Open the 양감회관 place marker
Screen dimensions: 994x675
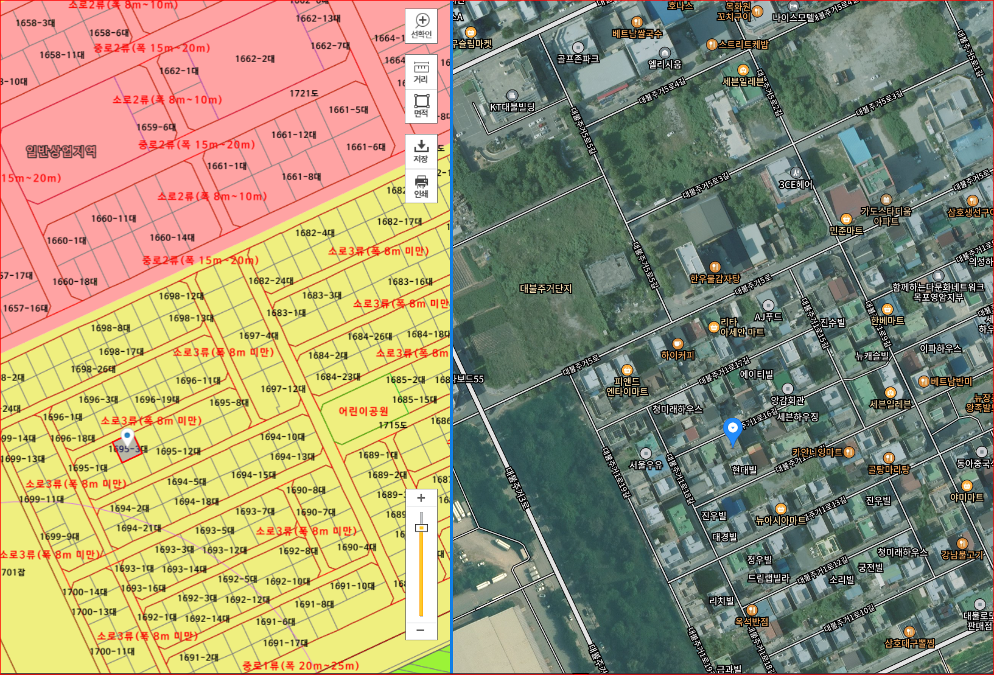coord(788,394)
